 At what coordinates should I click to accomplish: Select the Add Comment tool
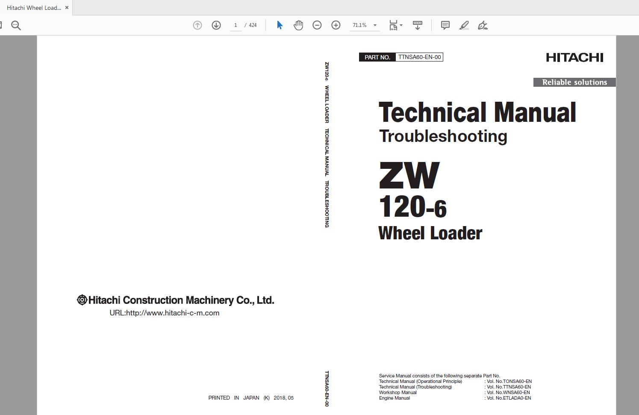[445, 25]
